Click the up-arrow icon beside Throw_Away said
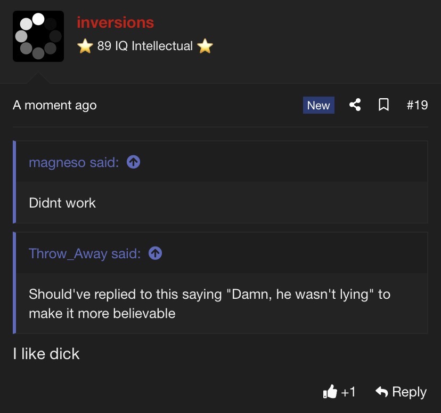 pyautogui.click(x=155, y=253)
